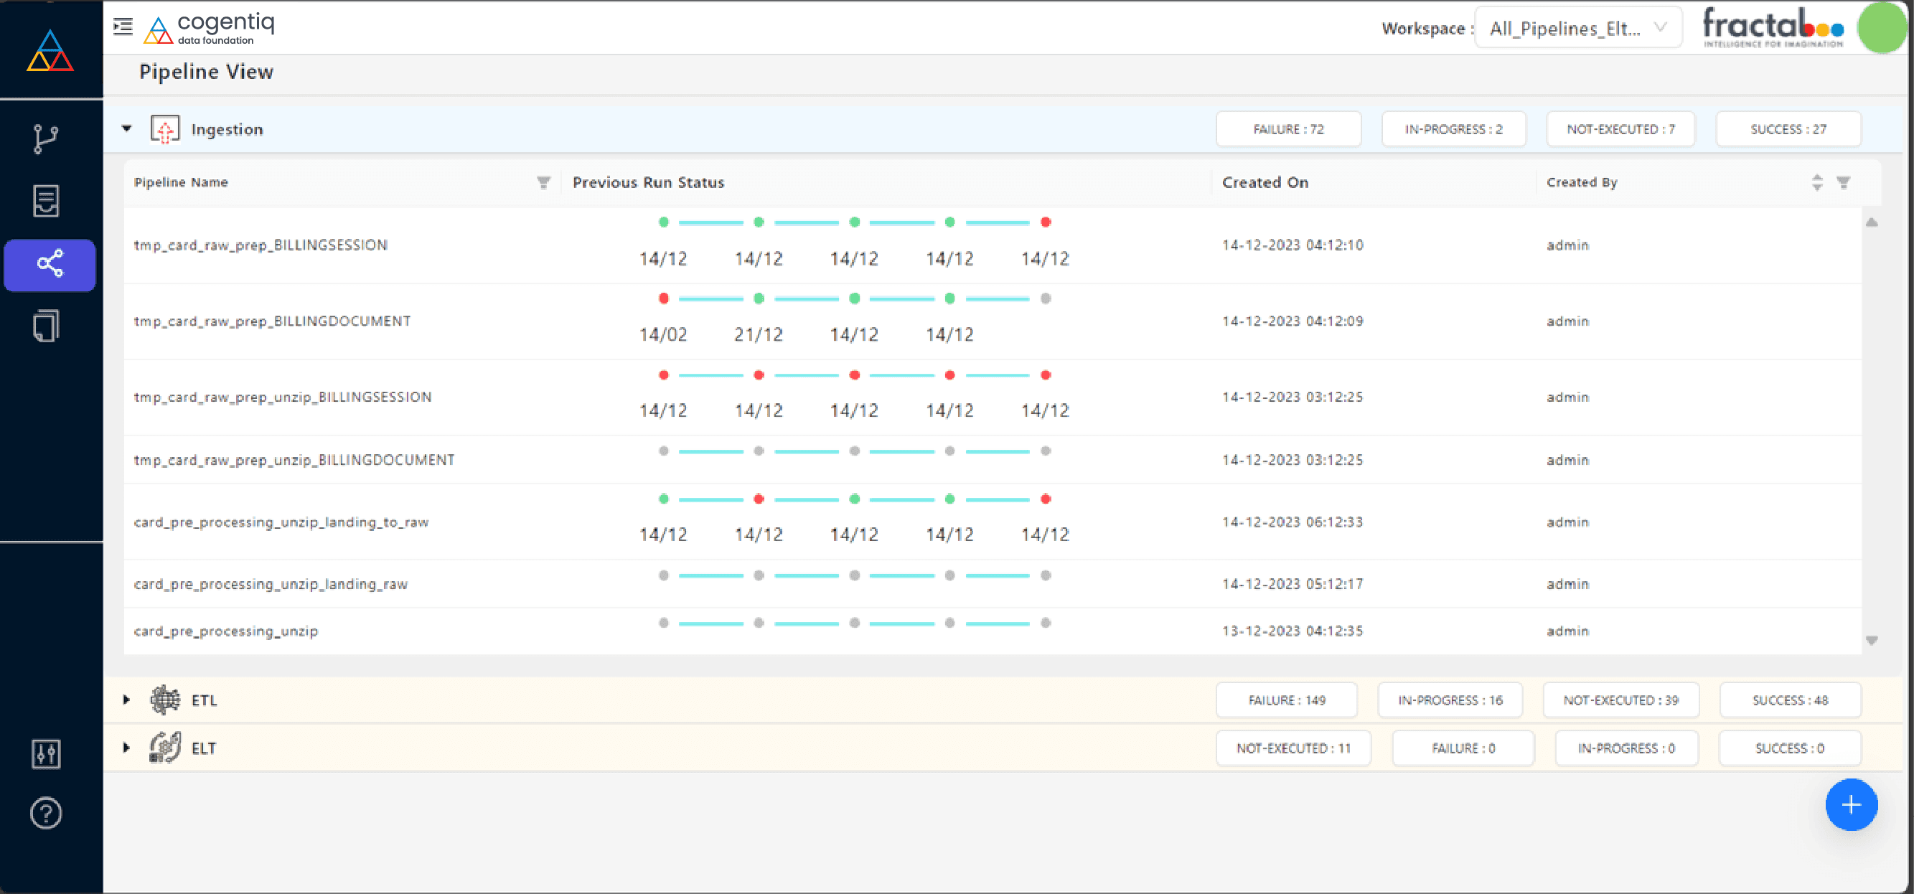Open the sliders settings sidebar icon

46,753
